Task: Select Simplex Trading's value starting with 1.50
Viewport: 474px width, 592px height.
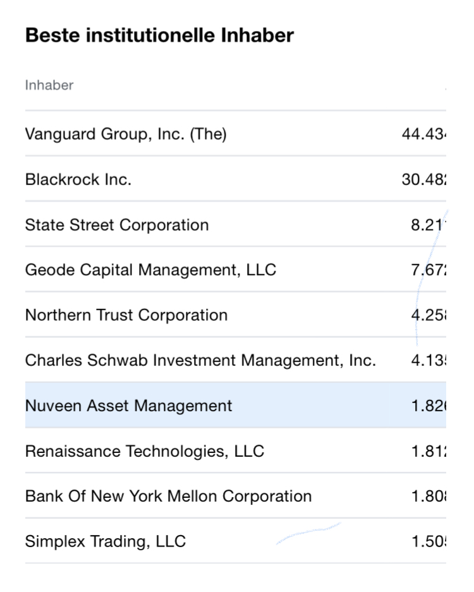Action: point(428,541)
